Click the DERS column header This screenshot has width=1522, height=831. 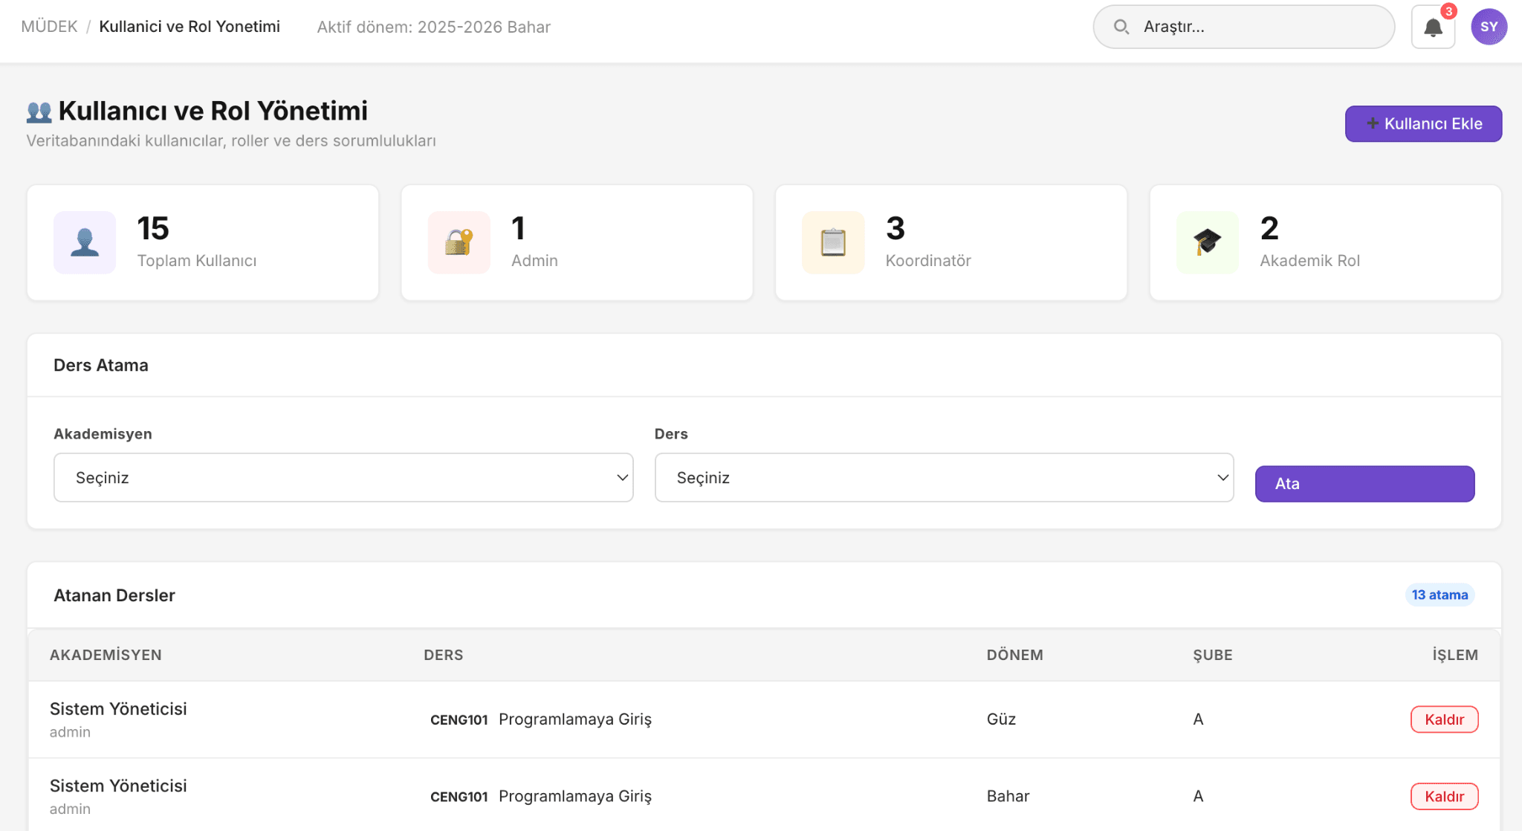(444, 655)
